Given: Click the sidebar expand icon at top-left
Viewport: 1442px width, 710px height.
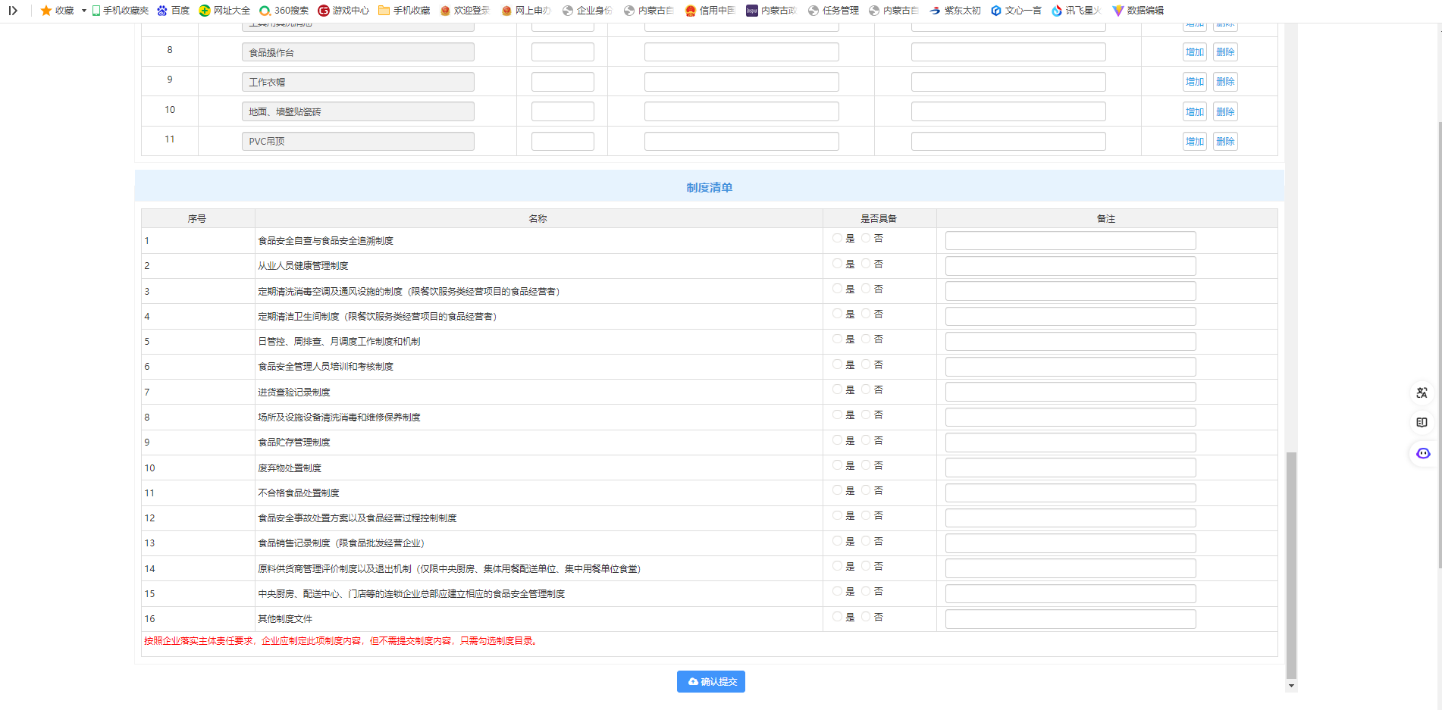Looking at the screenshot, I should tap(13, 11).
